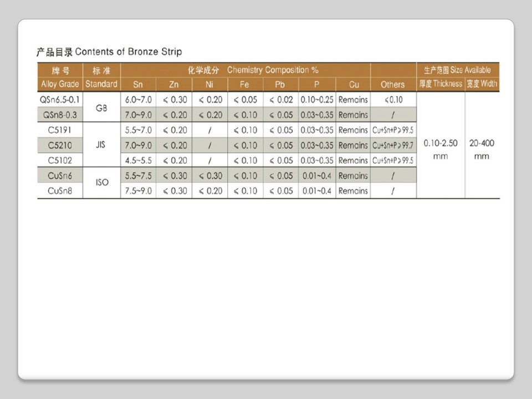The width and height of the screenshot is (532, 399).
Task: Select the QSn6.5-0.1 alloy grade cell
Action: pos(60,100)
